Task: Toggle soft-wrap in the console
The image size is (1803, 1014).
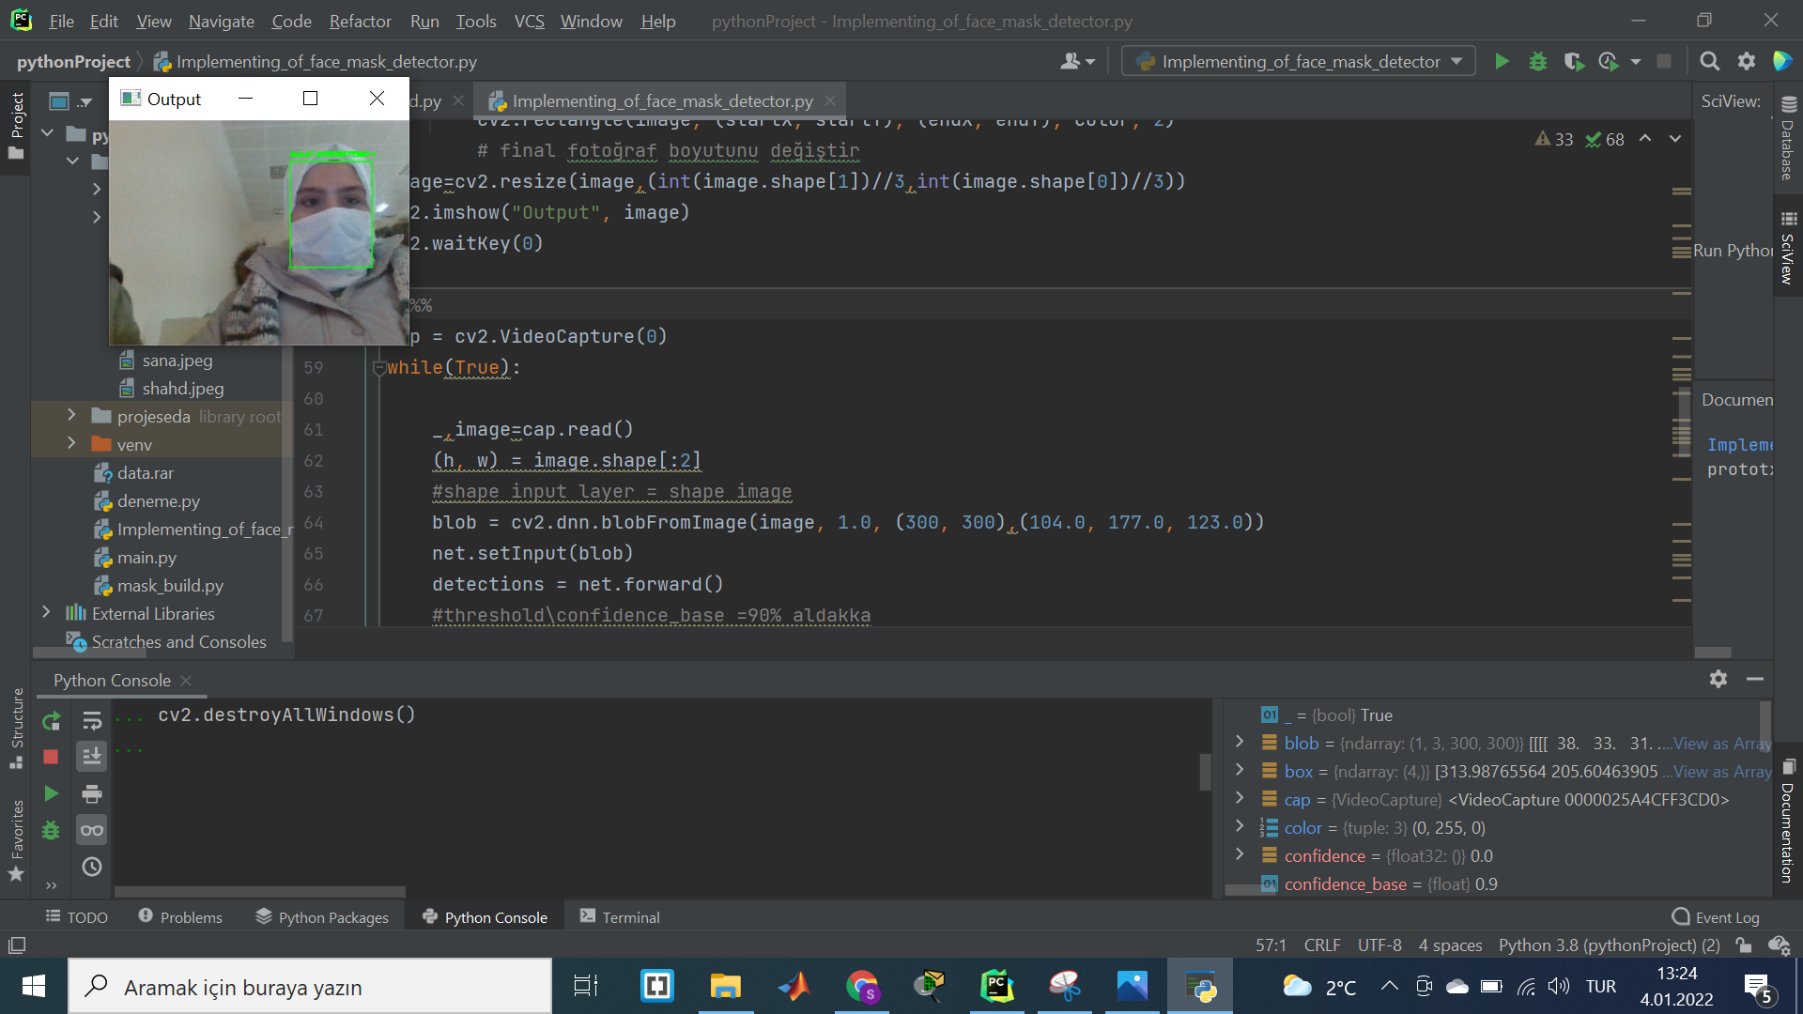Action: 91,721
